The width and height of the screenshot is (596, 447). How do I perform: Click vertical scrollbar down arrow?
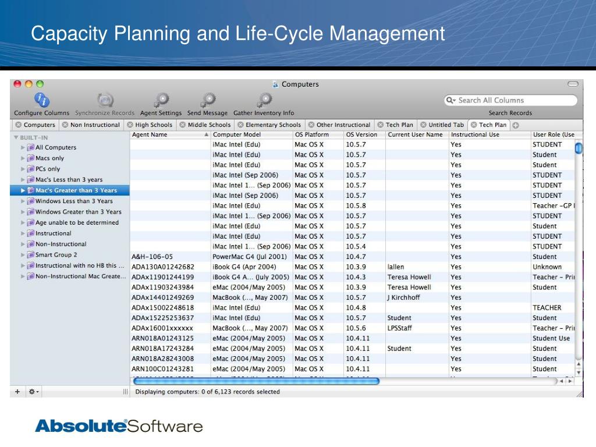579,373
